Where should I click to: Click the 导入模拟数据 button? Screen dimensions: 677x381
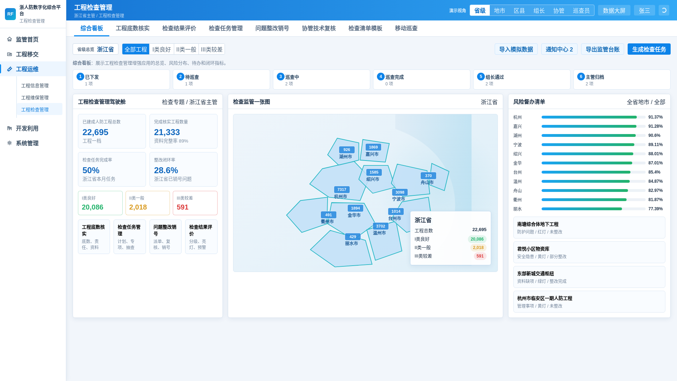click(x=516, y=49)
